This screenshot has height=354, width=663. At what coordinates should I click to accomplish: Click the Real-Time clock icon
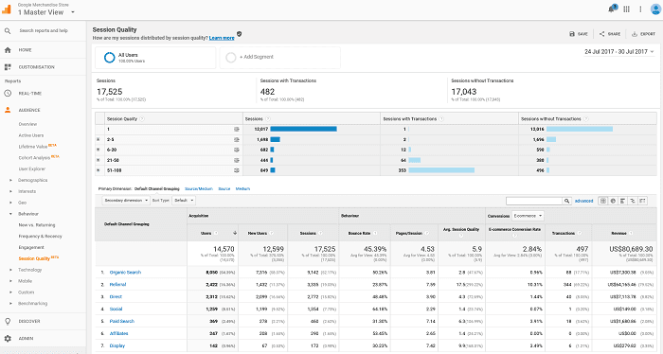(8, 94)
